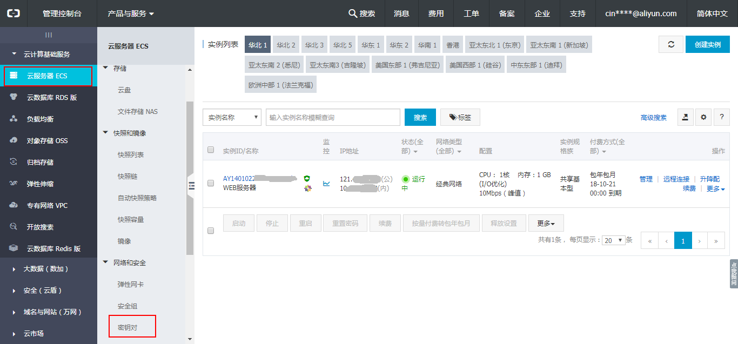Click the OSS object storage icon
Image resolution: width=738 pixels, height=344 pixels.
(x=14, y=140)
